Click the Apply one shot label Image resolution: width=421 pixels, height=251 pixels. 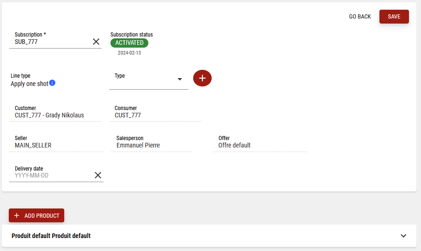pos(29,84)
